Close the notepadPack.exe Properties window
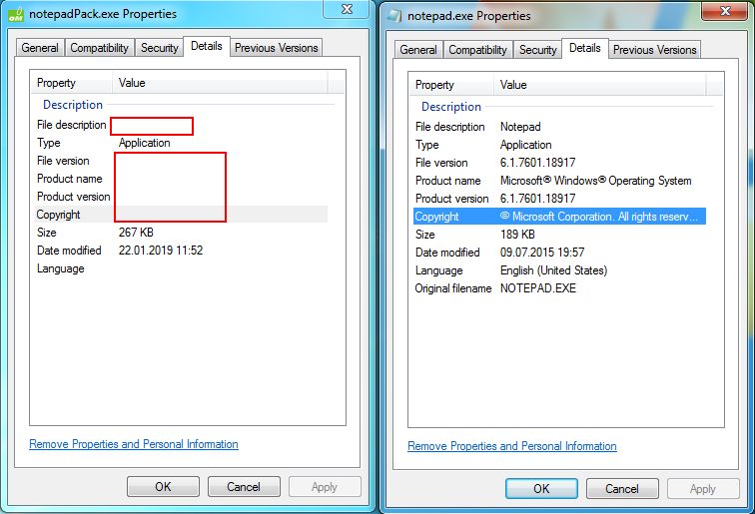755x514 pixels. [347, 10]
